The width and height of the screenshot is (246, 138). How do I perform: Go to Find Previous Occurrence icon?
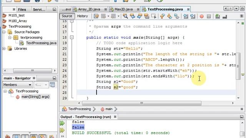[x=132, y=16]
